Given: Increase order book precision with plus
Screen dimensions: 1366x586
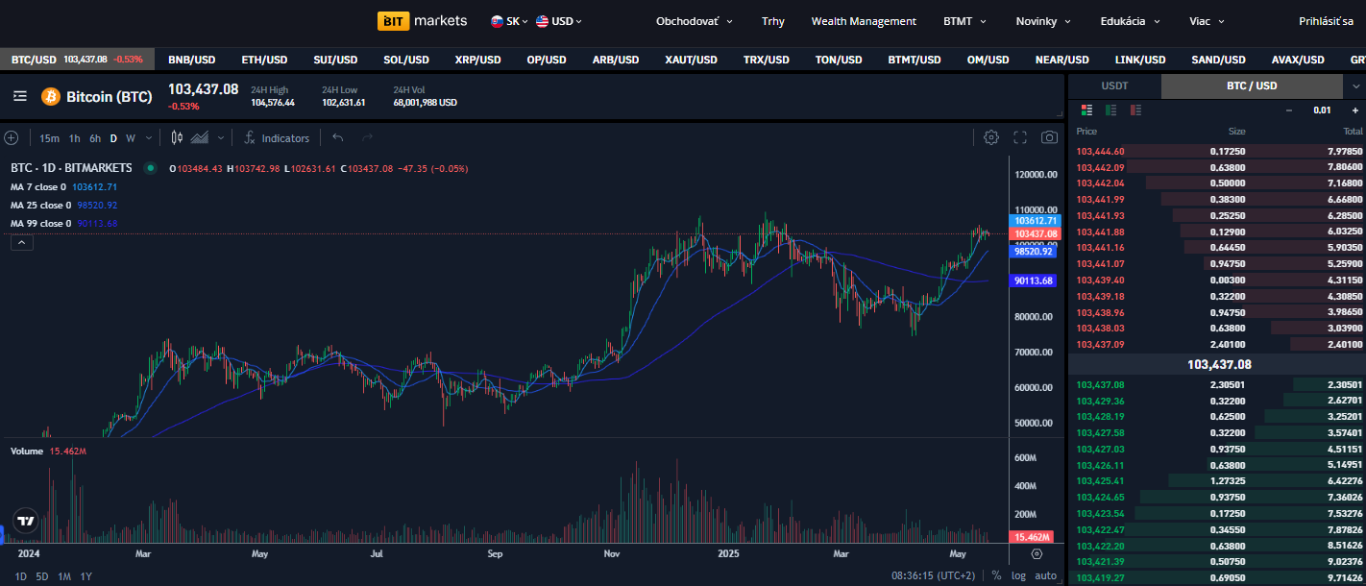Looking at the screenshot, I should point(1355,110).
